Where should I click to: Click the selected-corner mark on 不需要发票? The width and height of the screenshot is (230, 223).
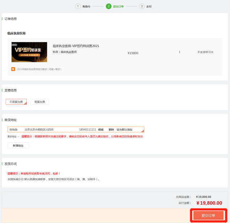coord(25,104)
